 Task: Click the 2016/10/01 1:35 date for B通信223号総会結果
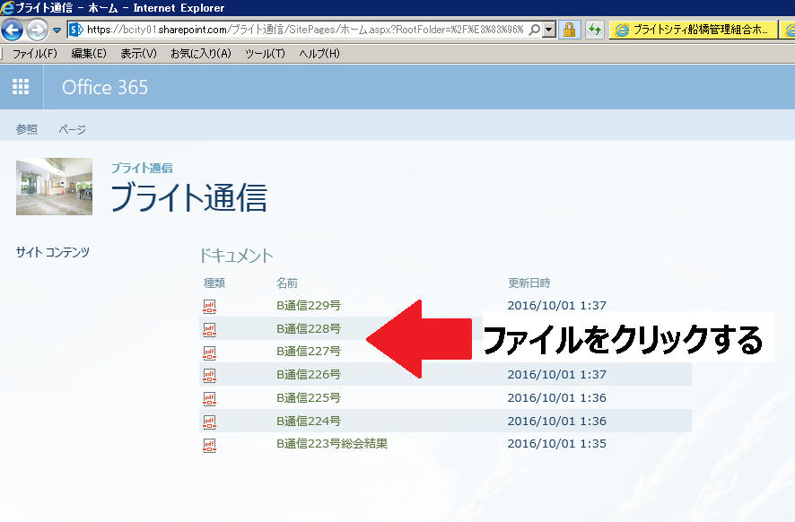coord(556,443)
